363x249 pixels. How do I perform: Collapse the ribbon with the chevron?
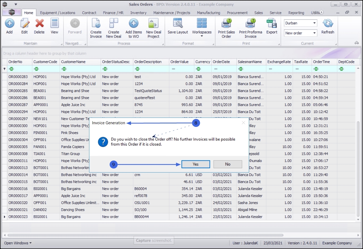357,43
